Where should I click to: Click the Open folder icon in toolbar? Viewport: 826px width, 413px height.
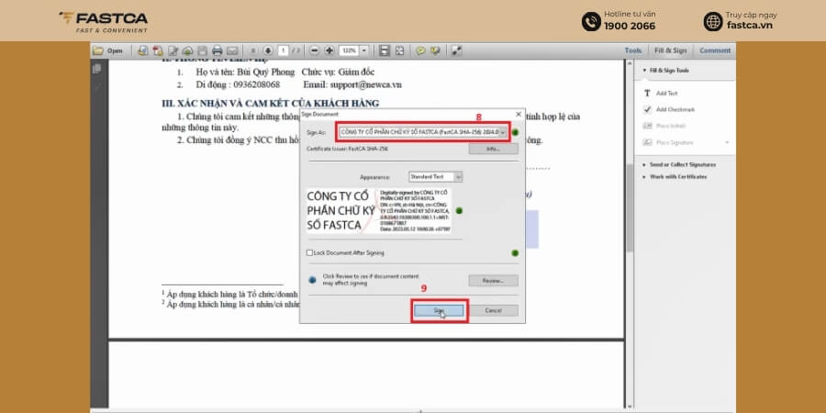(98, 50)
